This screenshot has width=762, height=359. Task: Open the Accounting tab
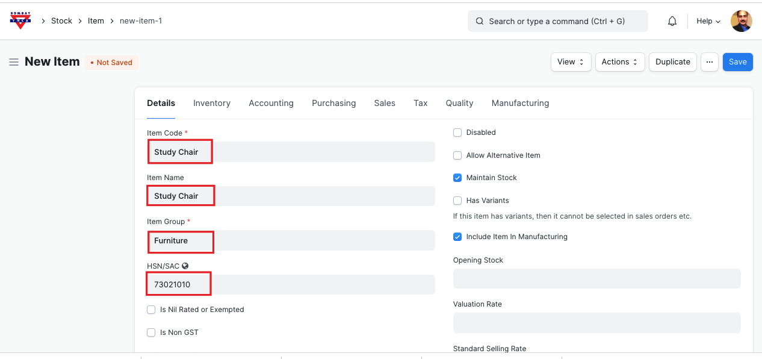271,103
